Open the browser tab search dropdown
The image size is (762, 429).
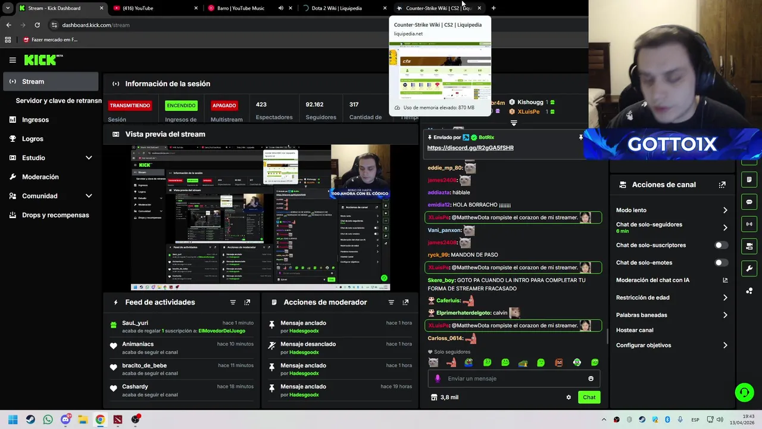point(8,8)
